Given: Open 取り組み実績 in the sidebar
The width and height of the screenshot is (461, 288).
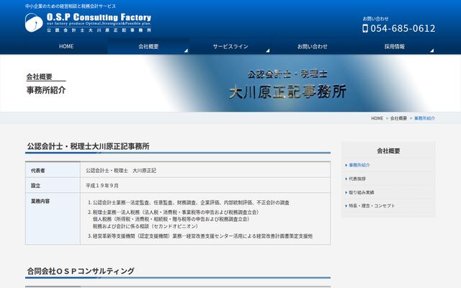Looking at the screenshot, I should [x=389, y=192].
